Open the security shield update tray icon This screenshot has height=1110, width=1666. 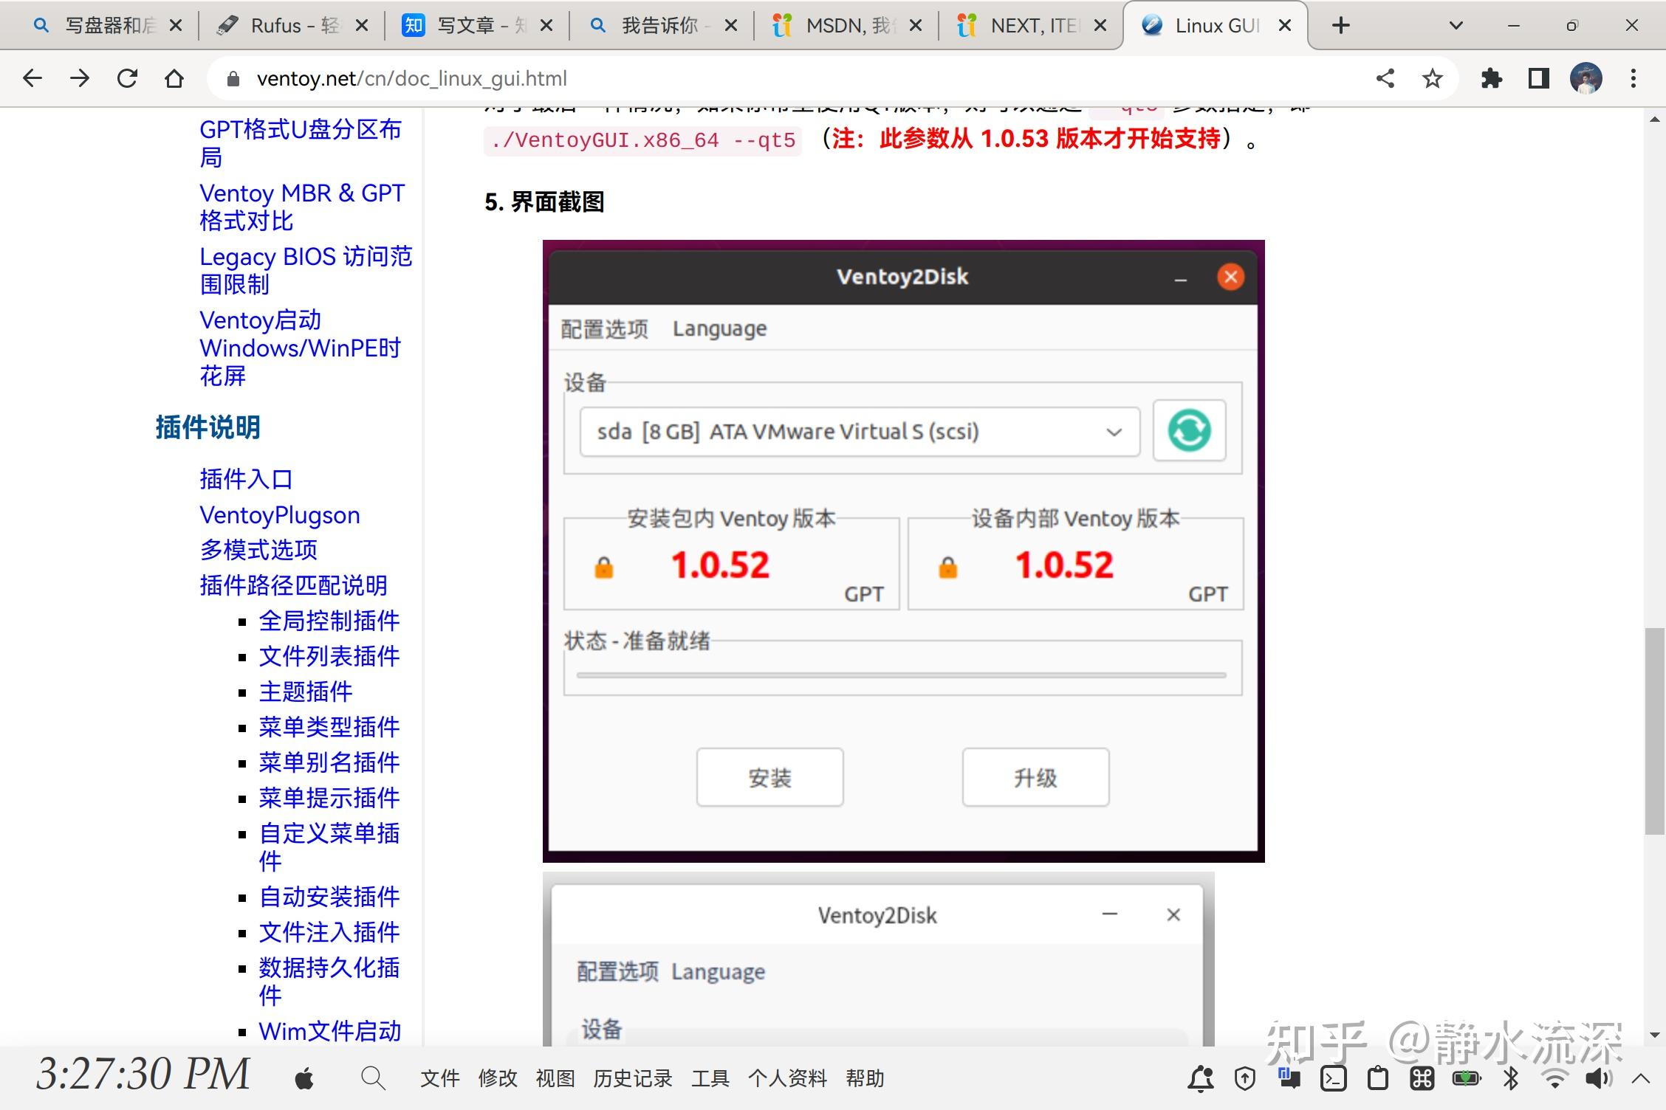coord(1245,1079)
